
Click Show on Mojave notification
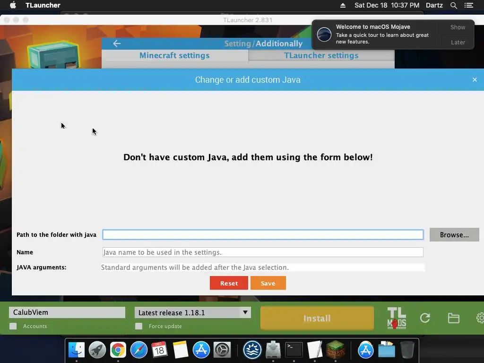(x=458, y=27)
